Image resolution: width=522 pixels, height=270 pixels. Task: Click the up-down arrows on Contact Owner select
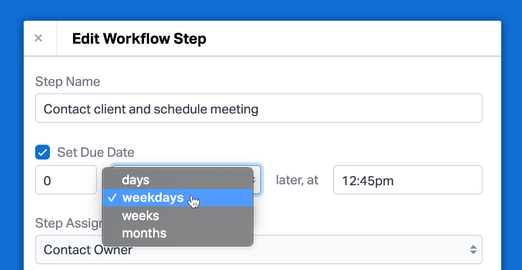(473, 250)
